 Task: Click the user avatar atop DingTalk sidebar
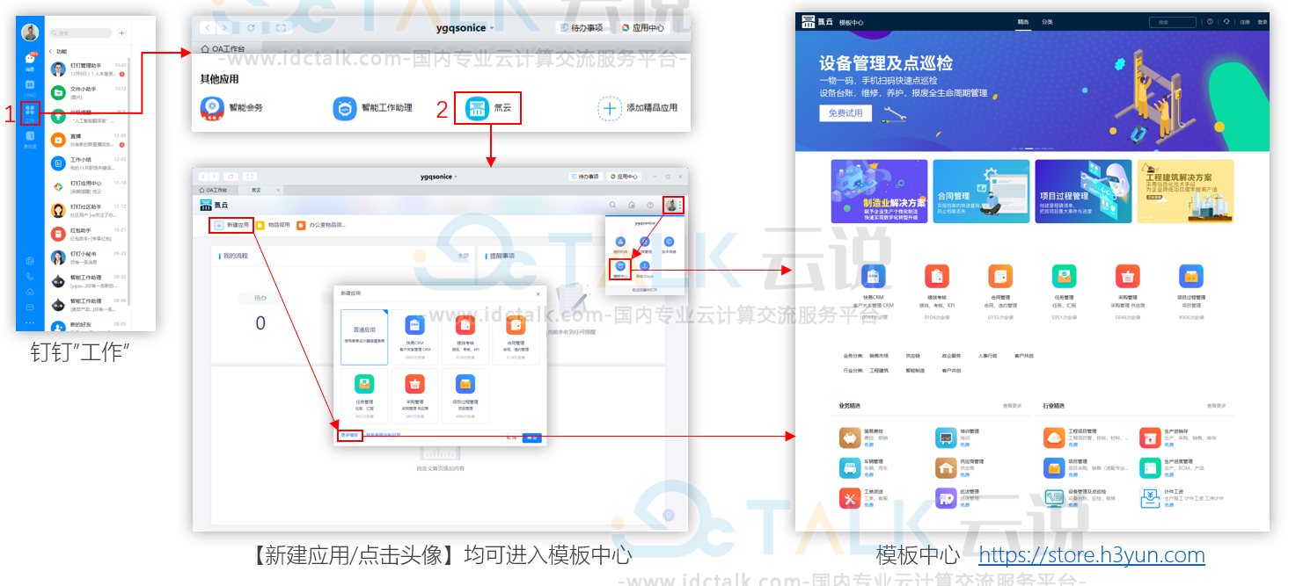pos(30,33)
